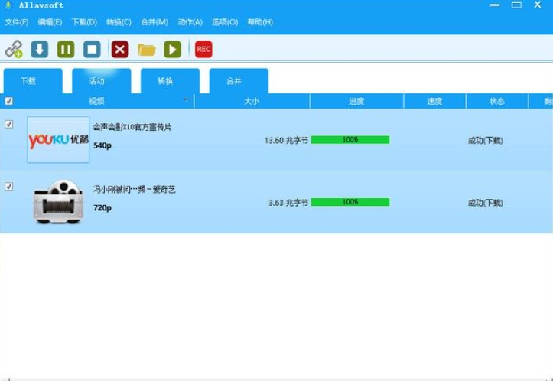Play the video with green play icon

[x=172, y=49]
